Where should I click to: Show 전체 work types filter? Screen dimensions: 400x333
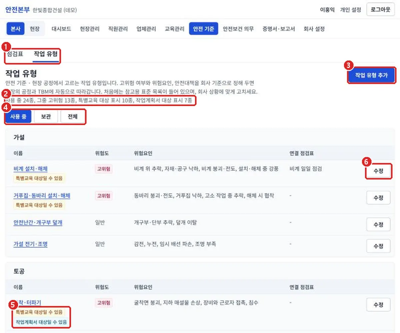click(x=73, y=117)
